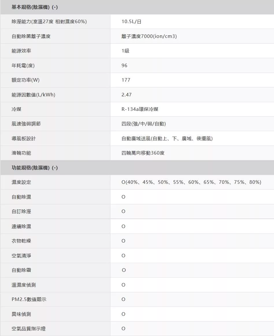Image resolution: width=274 pixels, height=336 pixels.
Task: Select the 額定功率(W) row
Action: pos(24,80)
